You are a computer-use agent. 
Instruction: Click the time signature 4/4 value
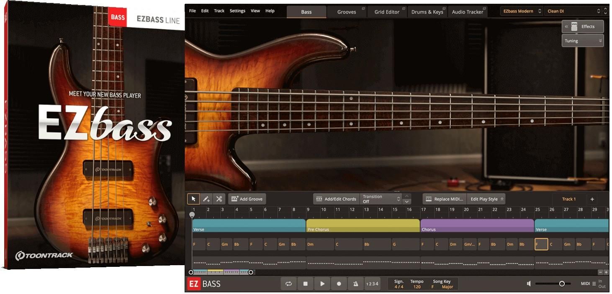pyautogui.click(x=399, y=287)
